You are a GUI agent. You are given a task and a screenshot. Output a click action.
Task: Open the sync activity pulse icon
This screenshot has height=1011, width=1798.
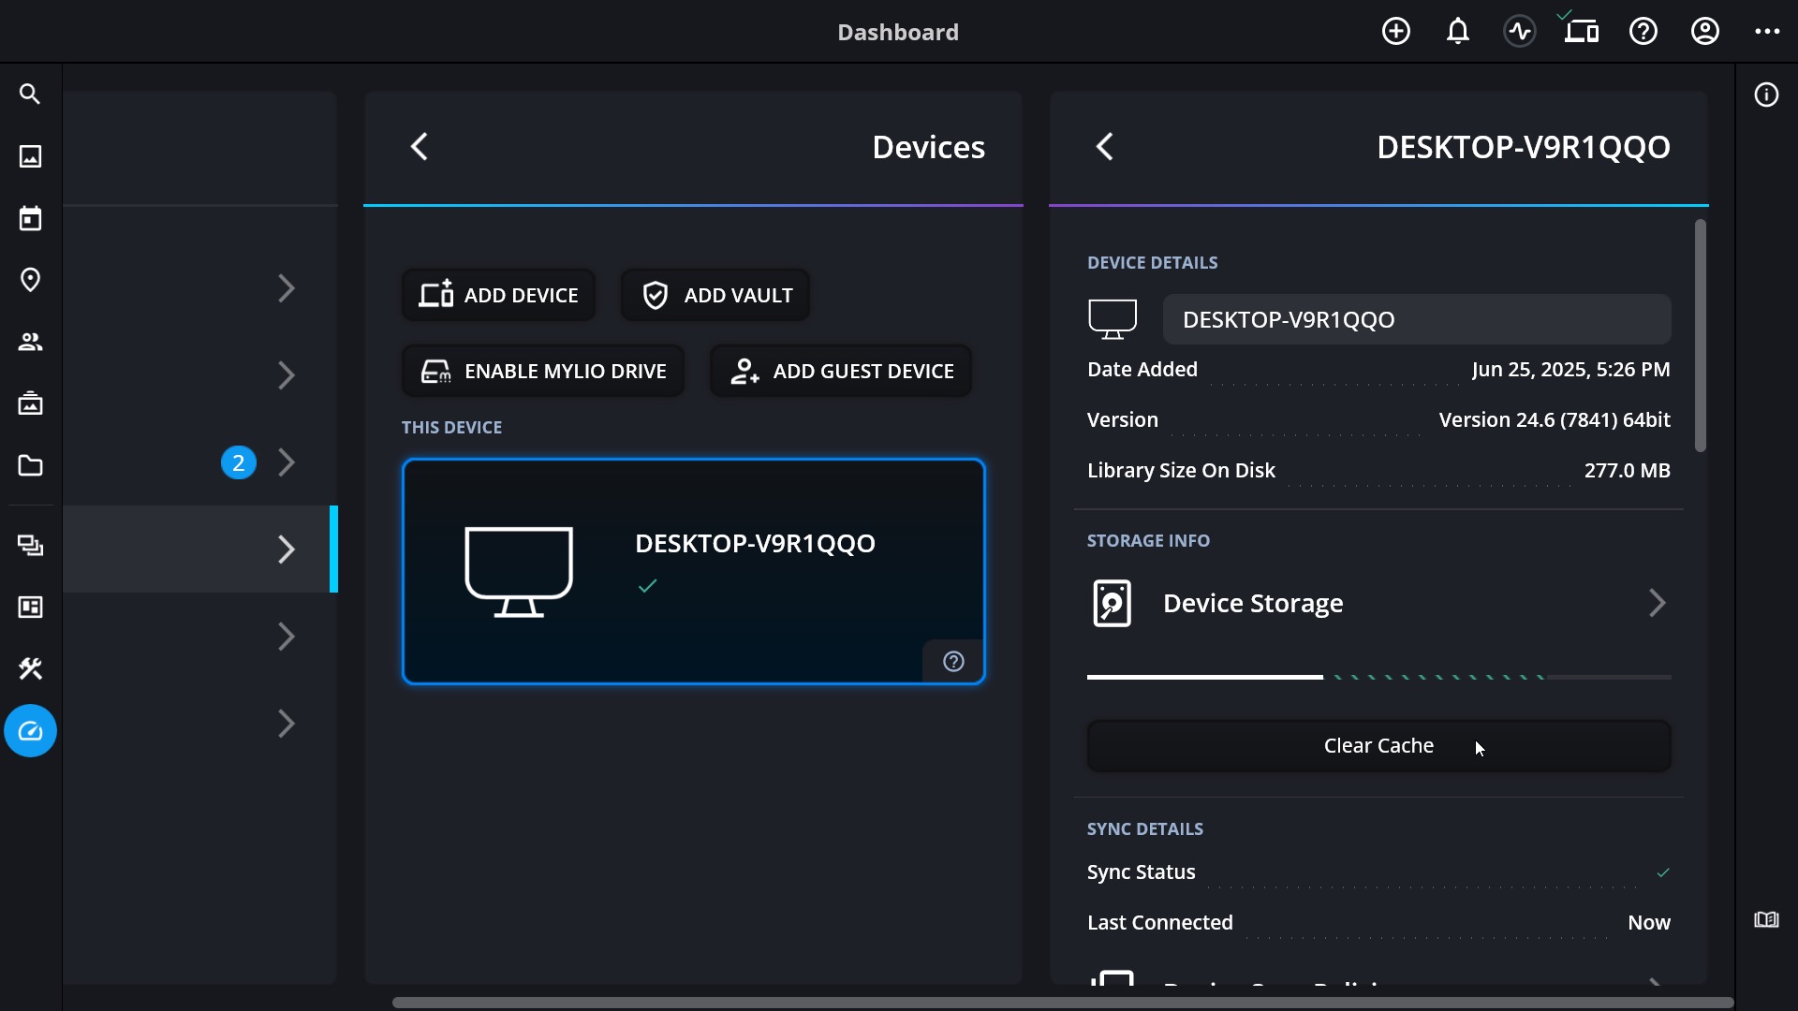[1520, 32]
